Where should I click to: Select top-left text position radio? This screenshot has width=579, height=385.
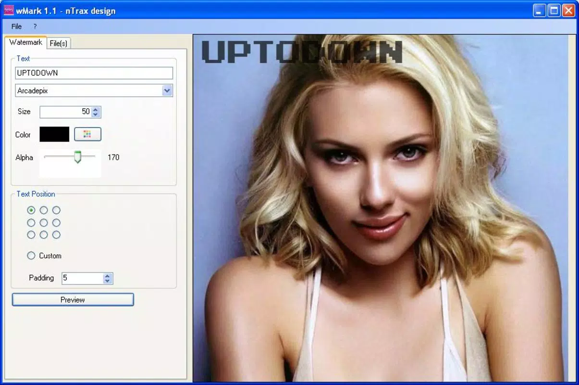[31, 210]
